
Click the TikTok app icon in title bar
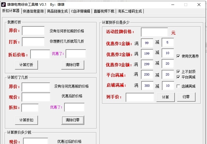(3, 5)
